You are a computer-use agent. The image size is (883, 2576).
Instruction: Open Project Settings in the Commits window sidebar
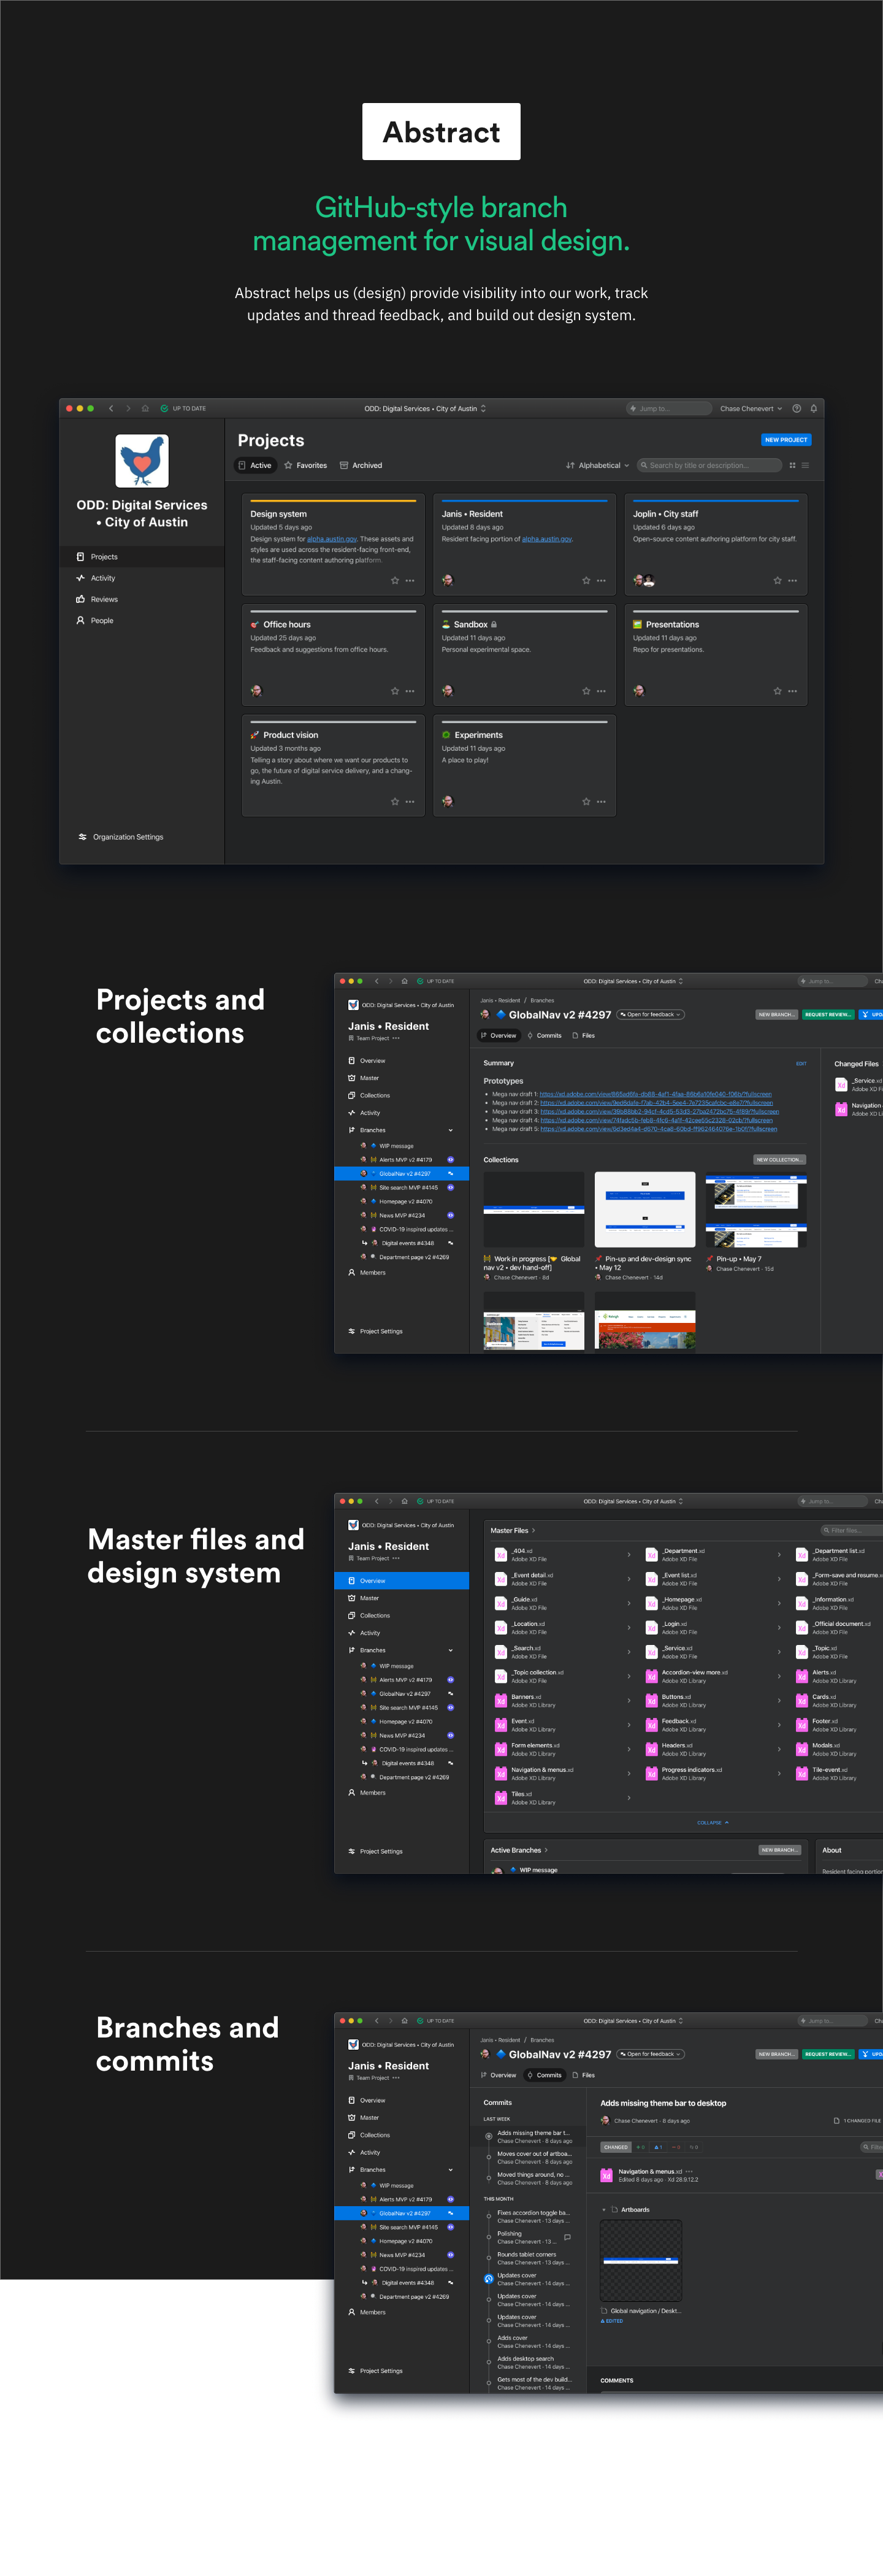click(375, 2371)
